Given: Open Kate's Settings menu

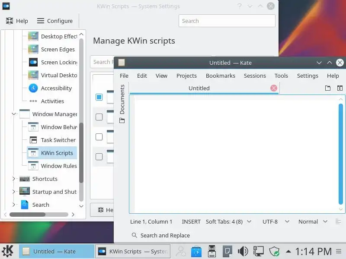Looking at the screenshot, I should pos(308,76).
